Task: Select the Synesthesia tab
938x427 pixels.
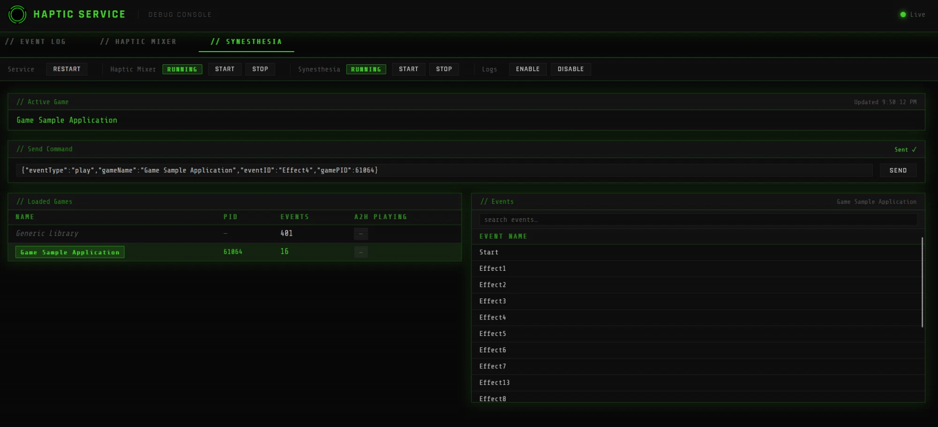Action: (246, 42)
